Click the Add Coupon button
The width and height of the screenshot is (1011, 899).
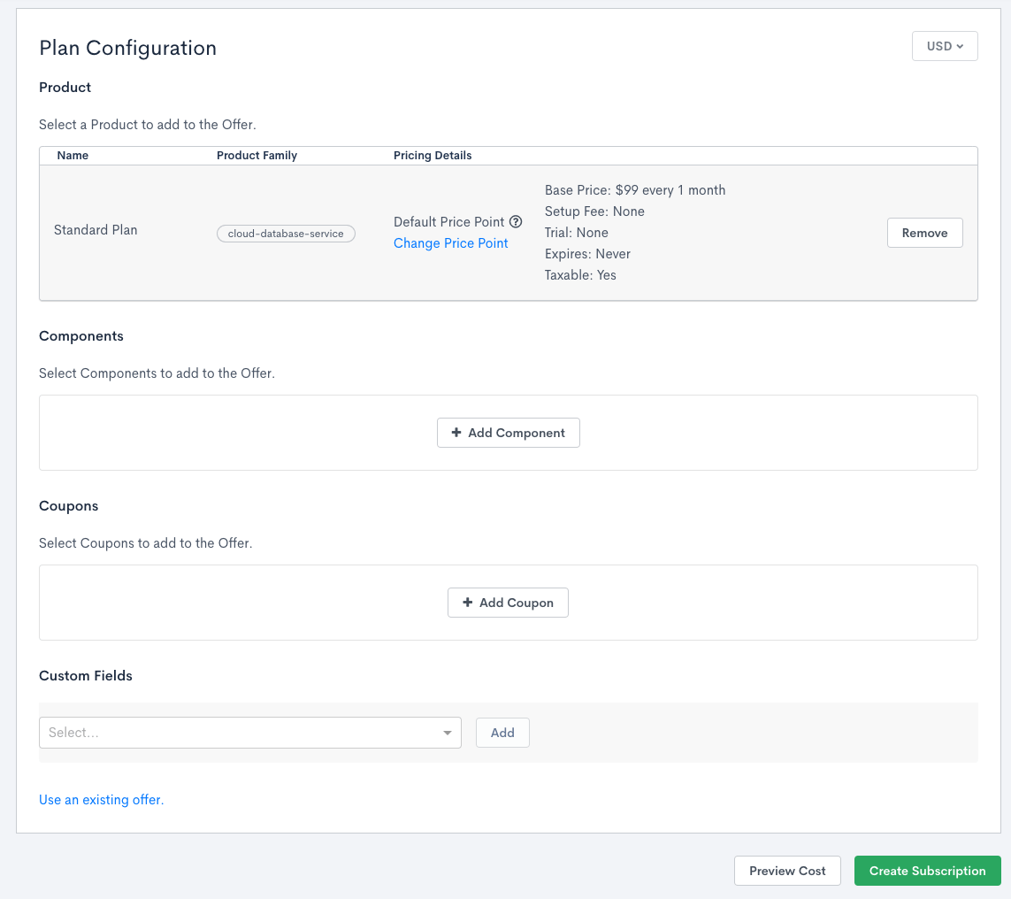pos(508,603)
